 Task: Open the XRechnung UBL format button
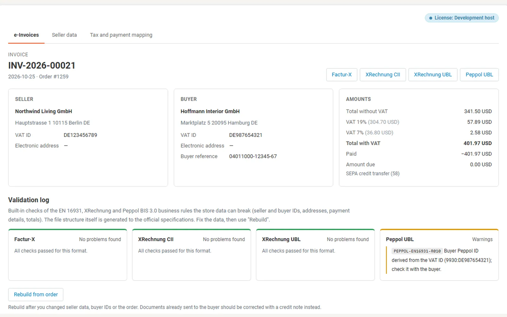click(433, 74)
